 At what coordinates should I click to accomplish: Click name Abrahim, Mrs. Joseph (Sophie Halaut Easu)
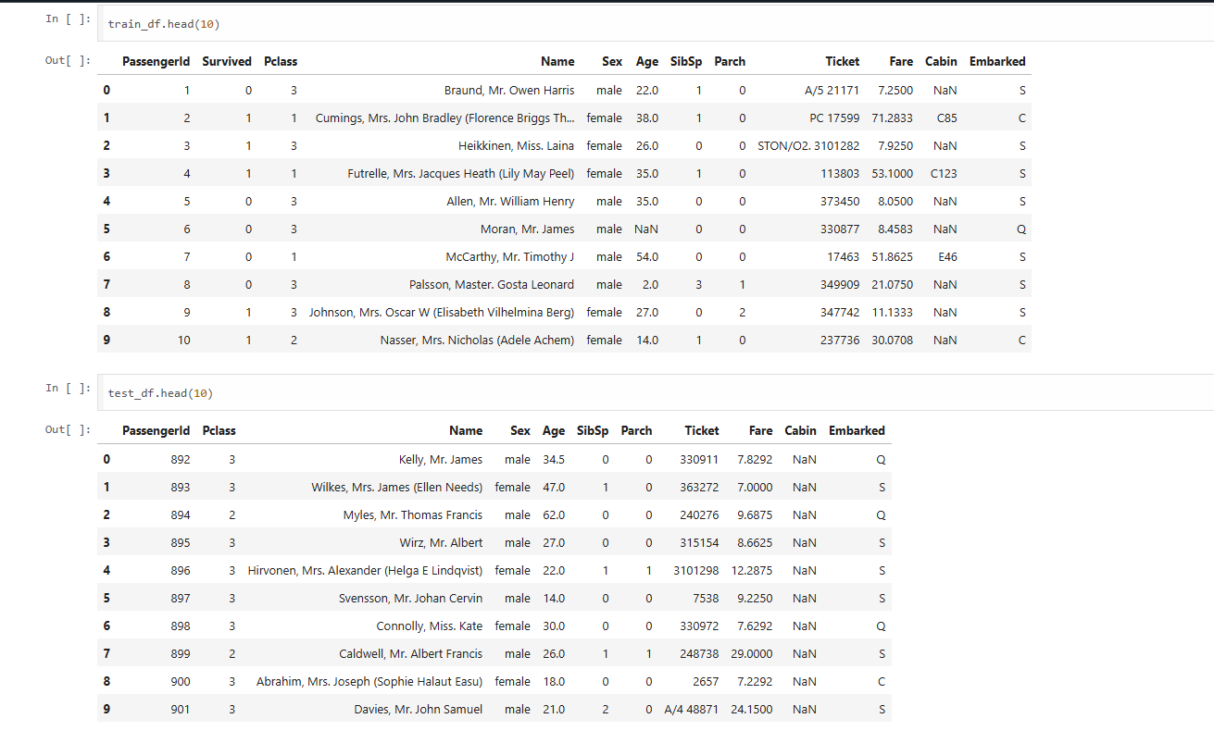pyautogui.click(x=369, y=682)
